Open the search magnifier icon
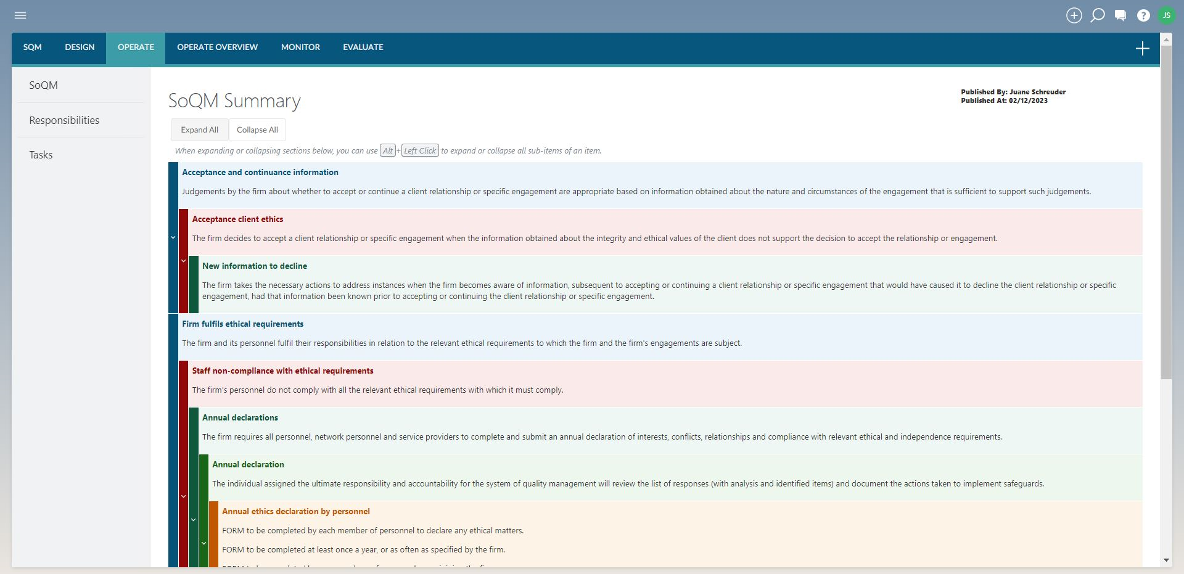1184x574 pixels. [x=1098, y=15]
